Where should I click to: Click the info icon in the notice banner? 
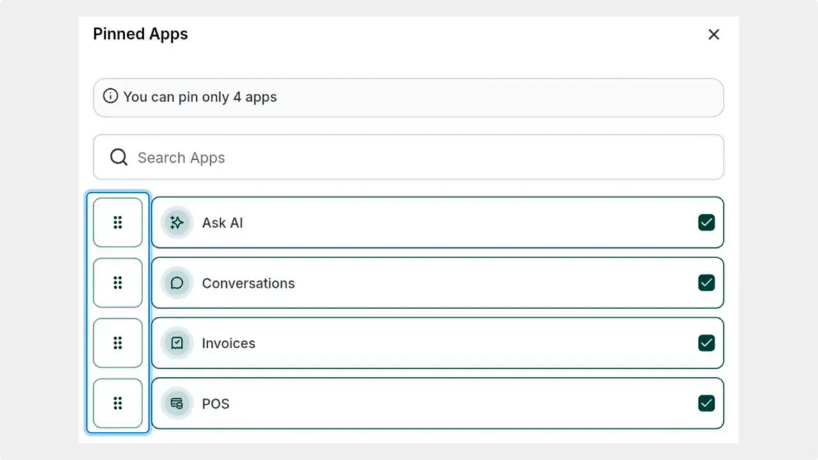click(x=111, y=96)
